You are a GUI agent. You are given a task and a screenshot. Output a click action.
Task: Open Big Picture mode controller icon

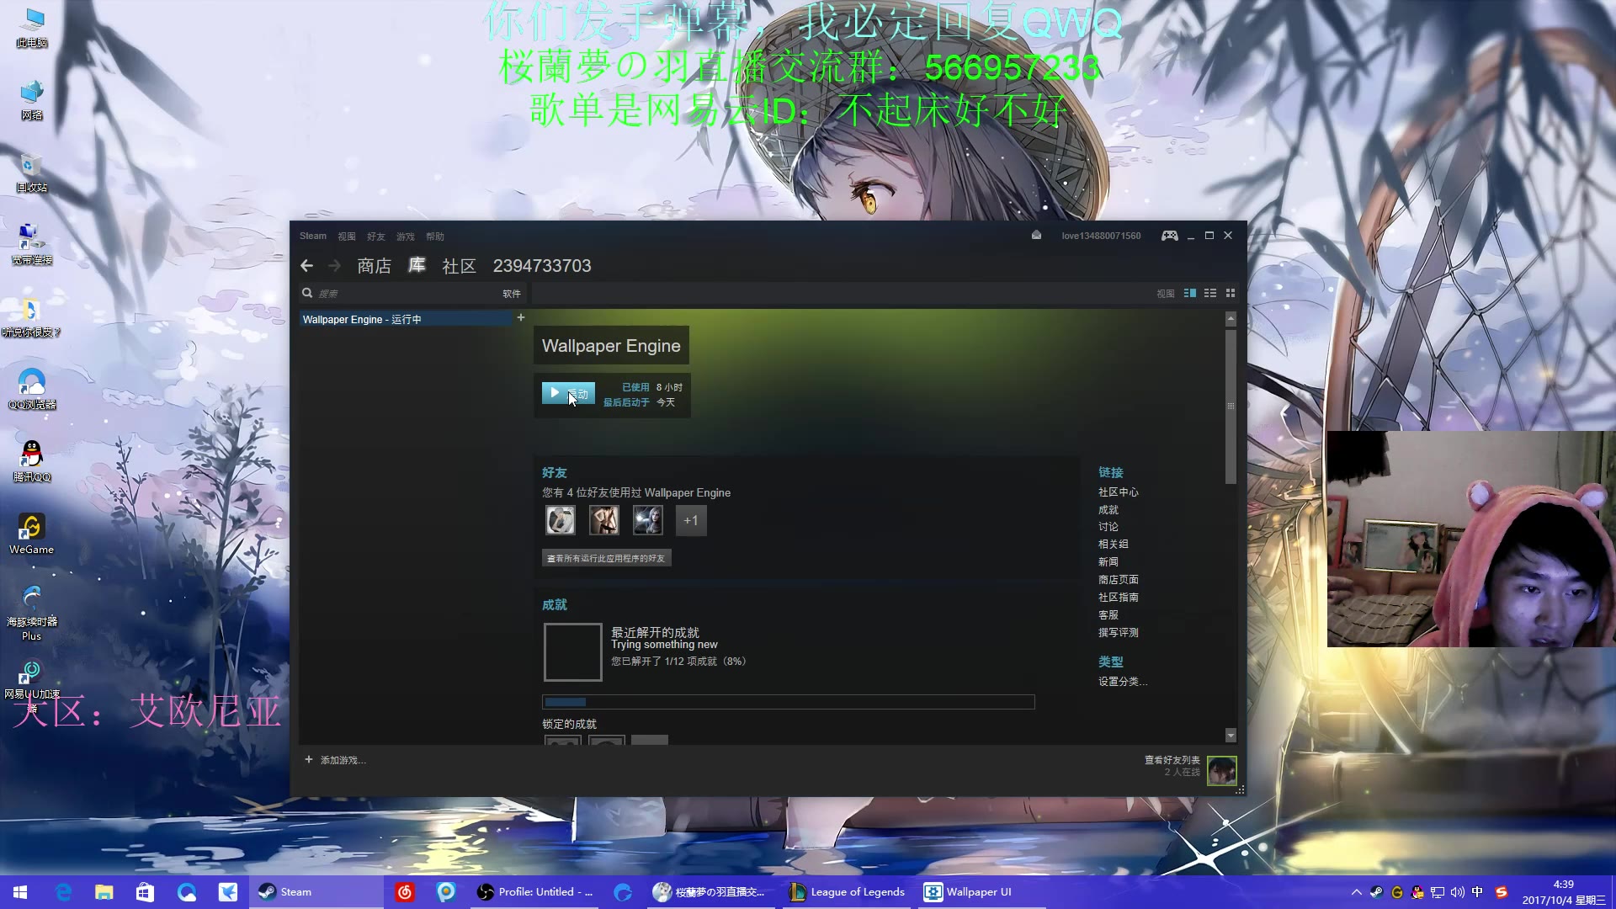tap(1170, 236)
